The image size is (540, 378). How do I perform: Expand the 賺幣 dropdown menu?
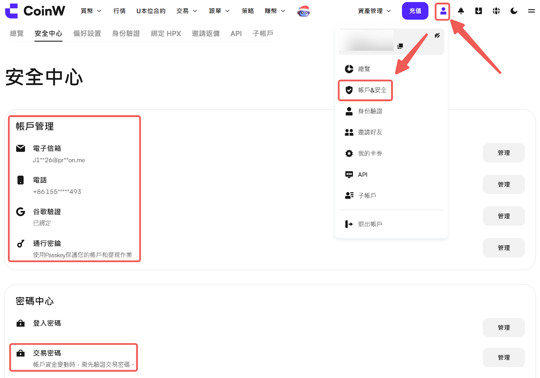(x=275, y=11)
